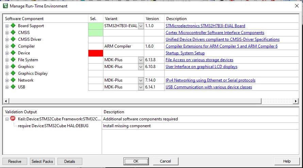Click the Cancel button

(x=165, y=161)
